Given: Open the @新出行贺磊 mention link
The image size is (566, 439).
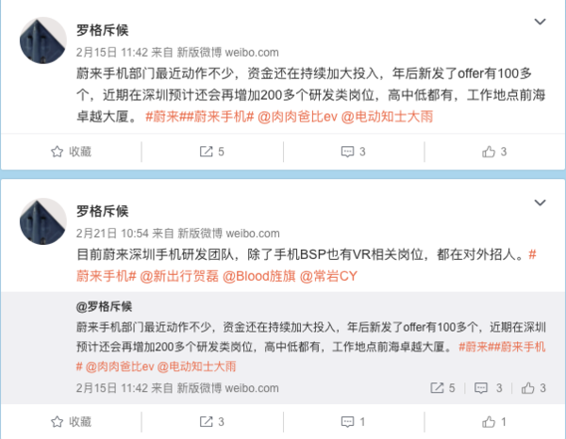Looking at the screenshot, I should click(179, 276).
